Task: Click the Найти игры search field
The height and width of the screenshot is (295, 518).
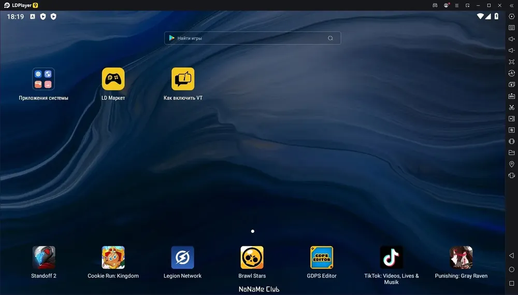Action: coord(252,38)
